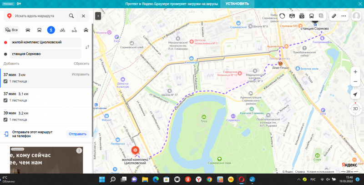Click the Городская больница № 12 marker
The width and height of the screenshot is (364, 185).
click(240, 74)
